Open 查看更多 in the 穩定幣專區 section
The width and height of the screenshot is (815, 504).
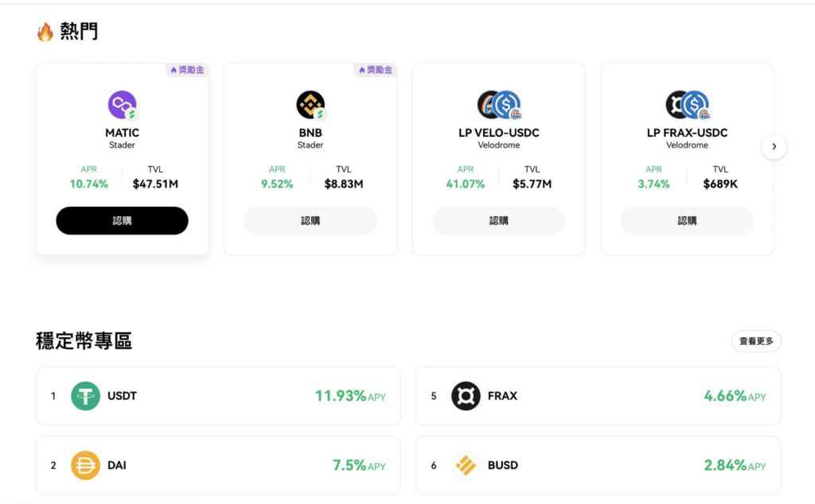click(755, 340)
